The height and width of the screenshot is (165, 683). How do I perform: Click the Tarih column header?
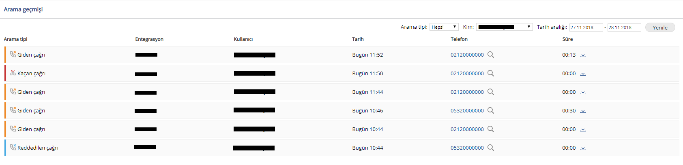[x=358, y=39]
